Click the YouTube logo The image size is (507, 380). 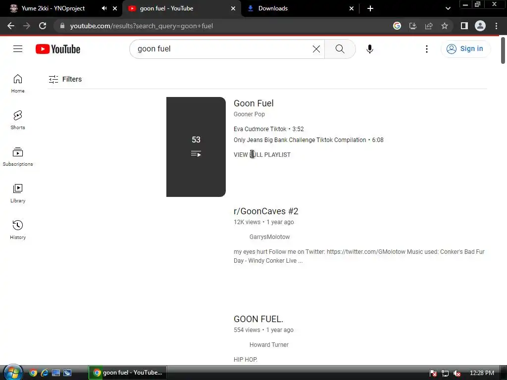58,49
